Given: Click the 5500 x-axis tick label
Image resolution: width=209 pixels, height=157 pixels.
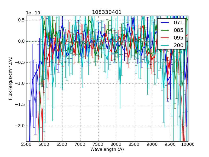Looking at the screenshot, I should tap(26, 144).
